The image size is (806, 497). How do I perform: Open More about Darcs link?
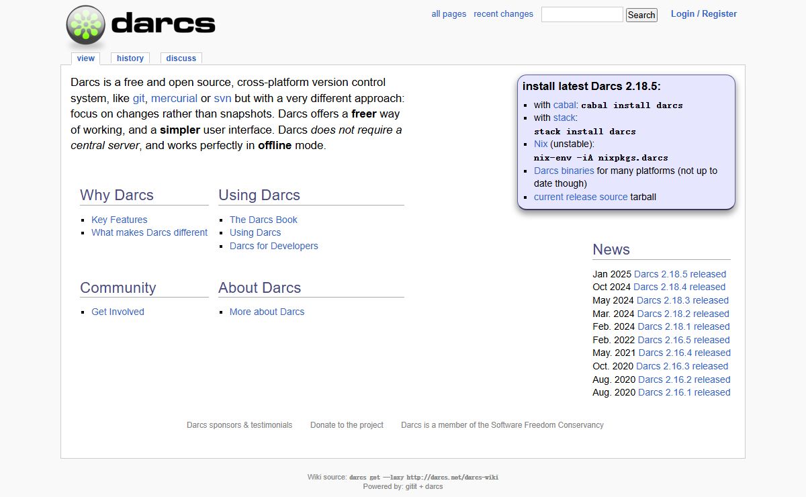267,312
